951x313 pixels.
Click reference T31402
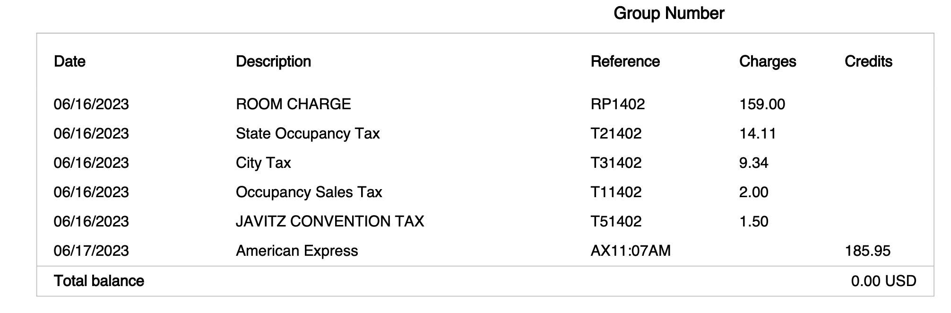pyautogui.click(x=616, y=163)
